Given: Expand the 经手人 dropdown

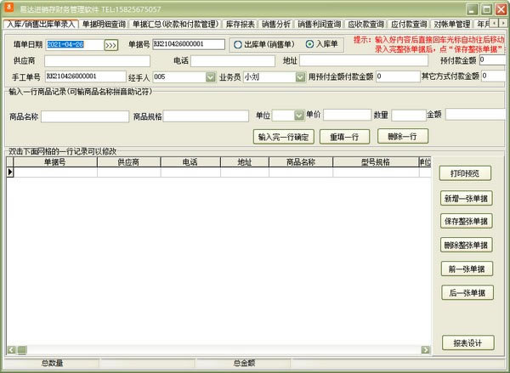Looking at the screenshot, I should click(x=210, y=77).
